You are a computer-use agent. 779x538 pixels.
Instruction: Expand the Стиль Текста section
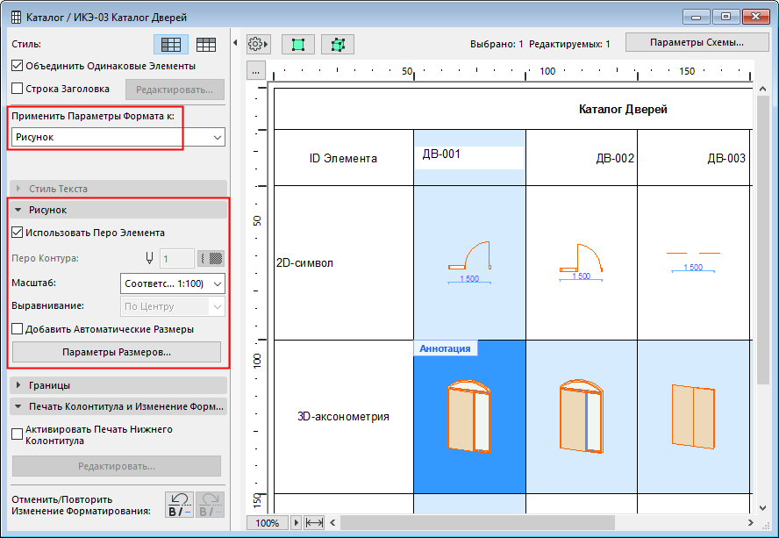tap(118, 189)
